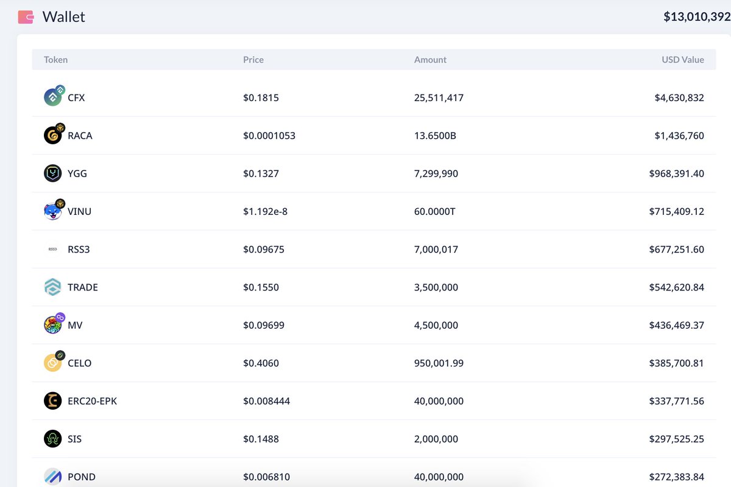
Task: Select the TRADE token logo
Action: [52, 287]
